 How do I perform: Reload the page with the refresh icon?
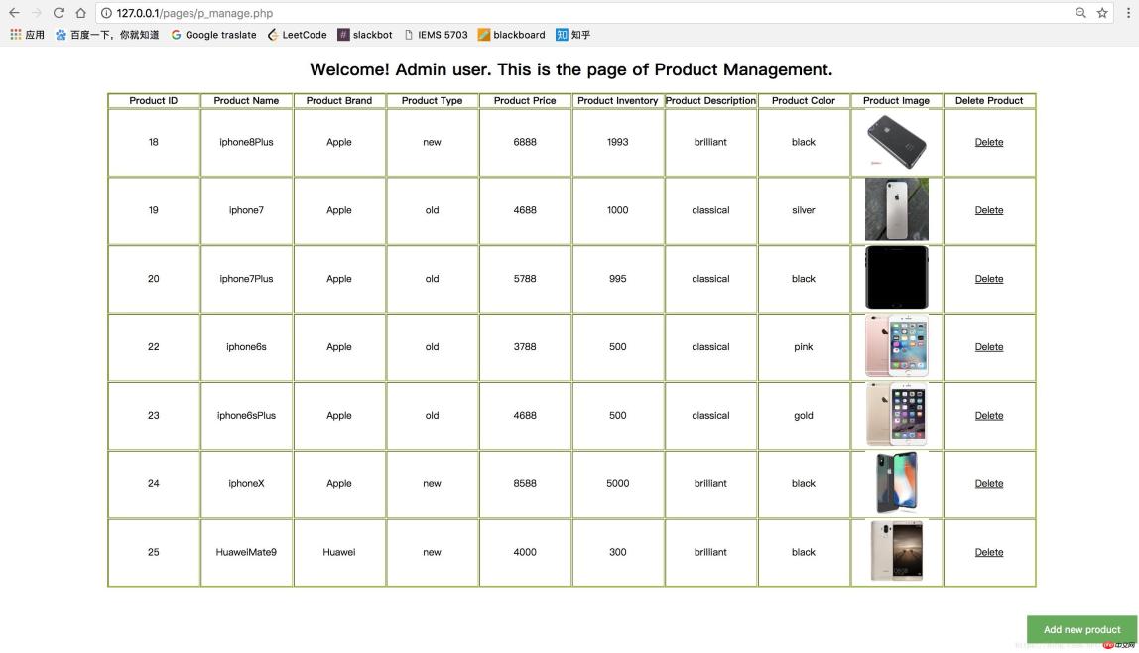[x=59, y=13]
